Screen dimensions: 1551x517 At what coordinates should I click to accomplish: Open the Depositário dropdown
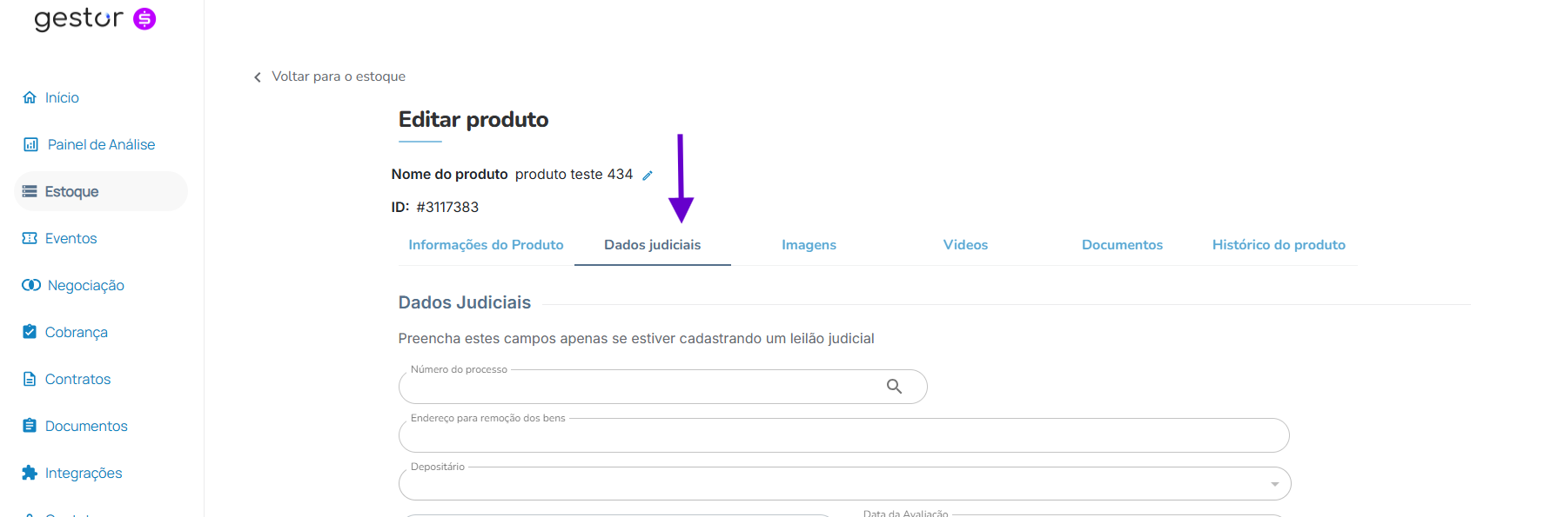(x=844, y=483)
